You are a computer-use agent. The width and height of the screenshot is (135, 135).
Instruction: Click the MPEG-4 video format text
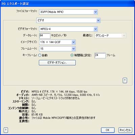(x=46, y=29)
